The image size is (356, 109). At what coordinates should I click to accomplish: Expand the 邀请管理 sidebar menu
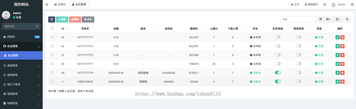[x=21, y=66]
